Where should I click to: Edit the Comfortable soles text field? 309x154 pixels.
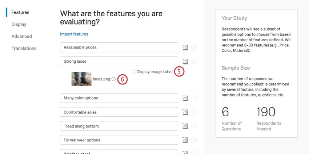[x=119, y=112]
